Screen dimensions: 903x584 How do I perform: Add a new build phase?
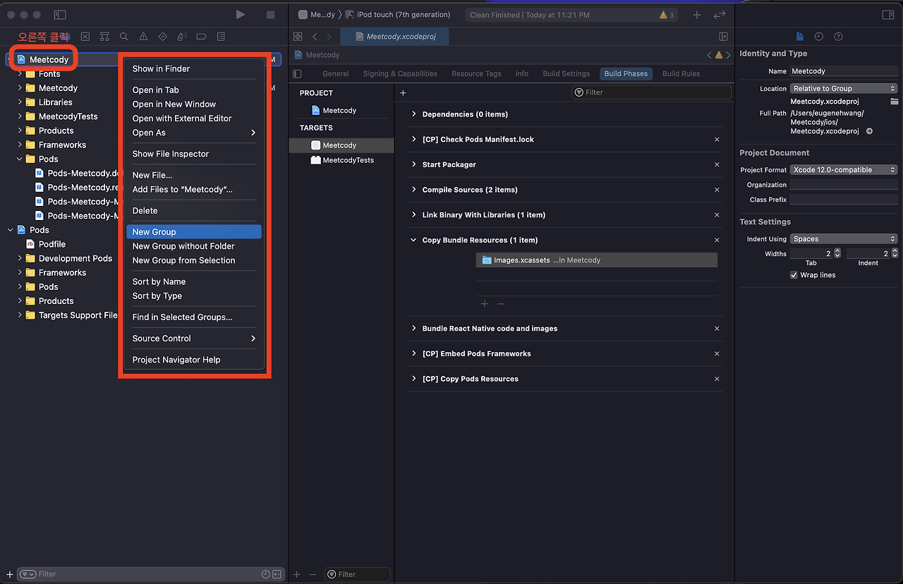404,93
